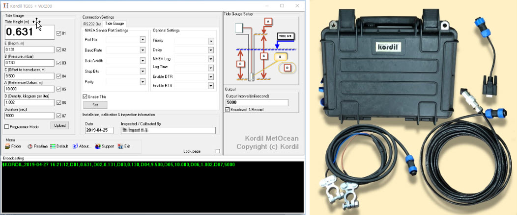The width and height of the screenshot is (518, 215).
Task: Check the Lock page checkbox
Action: (218, 151)
